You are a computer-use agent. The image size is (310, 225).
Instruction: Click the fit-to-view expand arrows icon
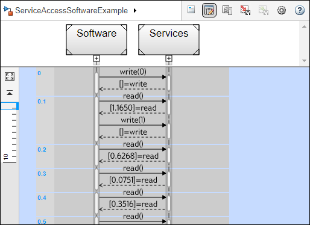tap(10, 76)
